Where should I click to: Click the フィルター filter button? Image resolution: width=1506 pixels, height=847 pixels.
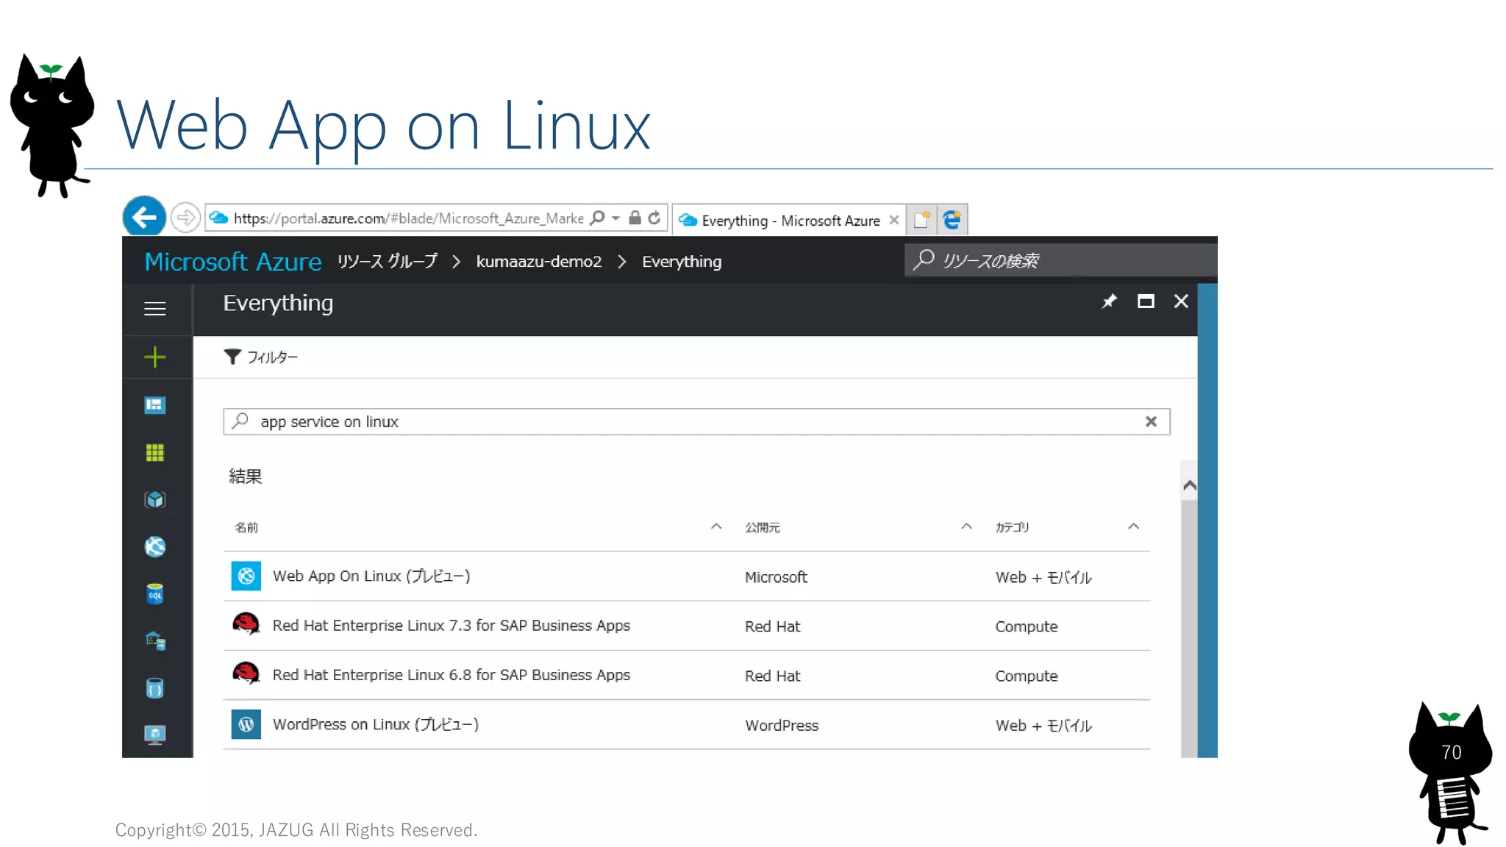coord(261,357)
